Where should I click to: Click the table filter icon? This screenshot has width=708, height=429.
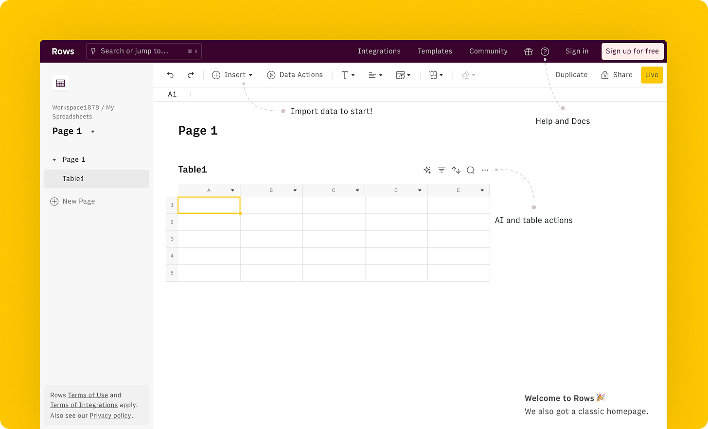tap(442, 170)
